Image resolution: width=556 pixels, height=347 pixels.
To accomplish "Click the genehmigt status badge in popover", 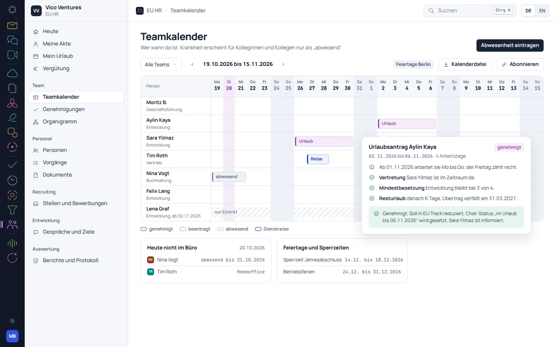I will coord(509,147).
